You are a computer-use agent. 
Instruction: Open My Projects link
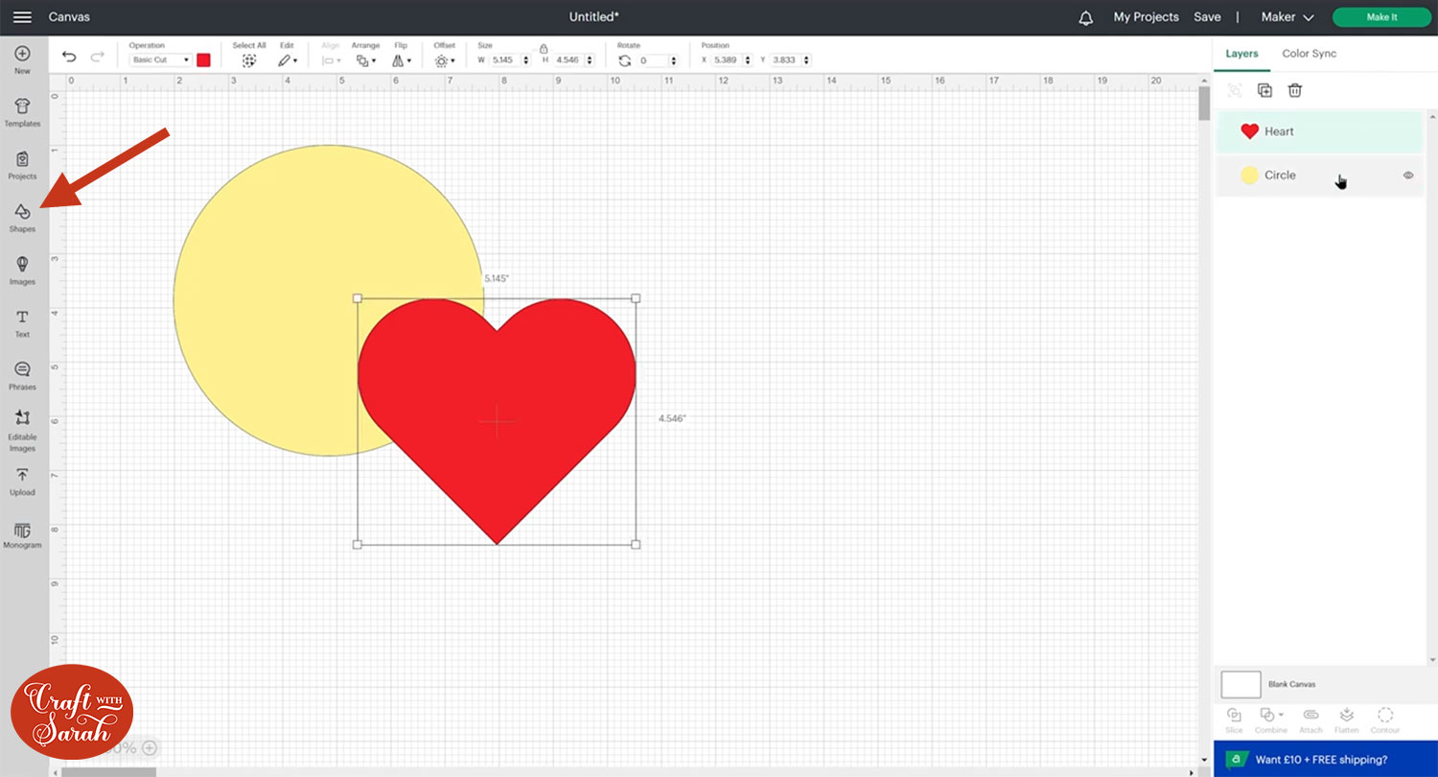[1146, 17]
